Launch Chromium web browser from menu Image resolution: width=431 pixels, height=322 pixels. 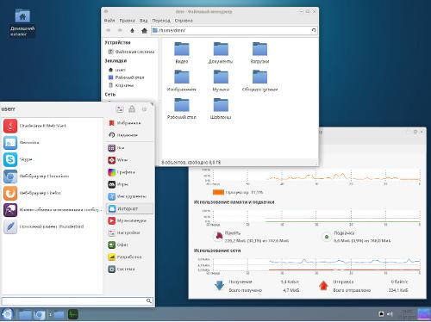52,176
